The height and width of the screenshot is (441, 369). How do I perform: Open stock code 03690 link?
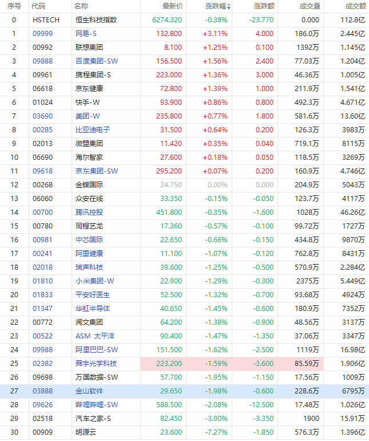point(42,116)
